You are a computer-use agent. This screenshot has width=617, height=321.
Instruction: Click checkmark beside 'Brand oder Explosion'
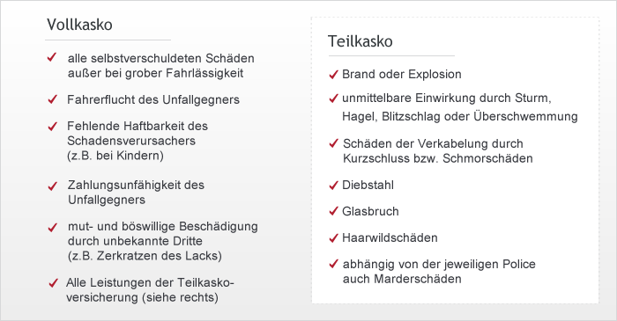pyautogui.click(x=333, y=75)
